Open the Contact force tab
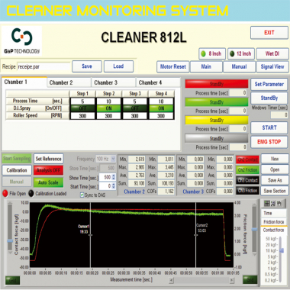The image size is (290, 290). [274, 230]
